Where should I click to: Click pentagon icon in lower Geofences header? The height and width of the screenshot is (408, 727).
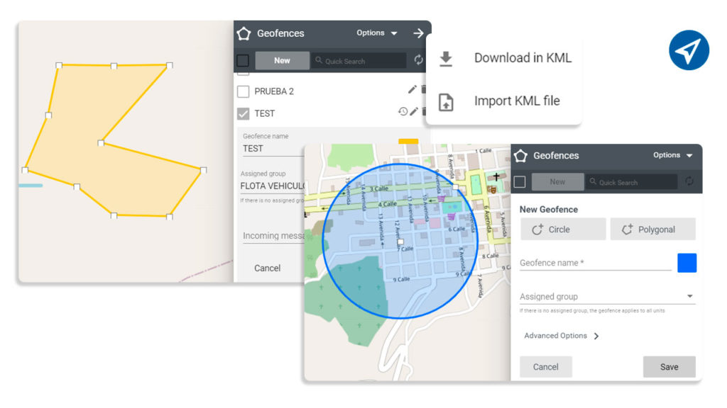pos(520,156)
